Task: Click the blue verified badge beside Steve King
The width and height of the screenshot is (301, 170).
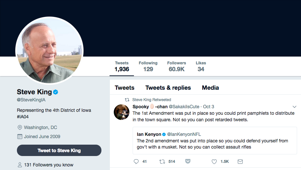Action: point(56,92)
